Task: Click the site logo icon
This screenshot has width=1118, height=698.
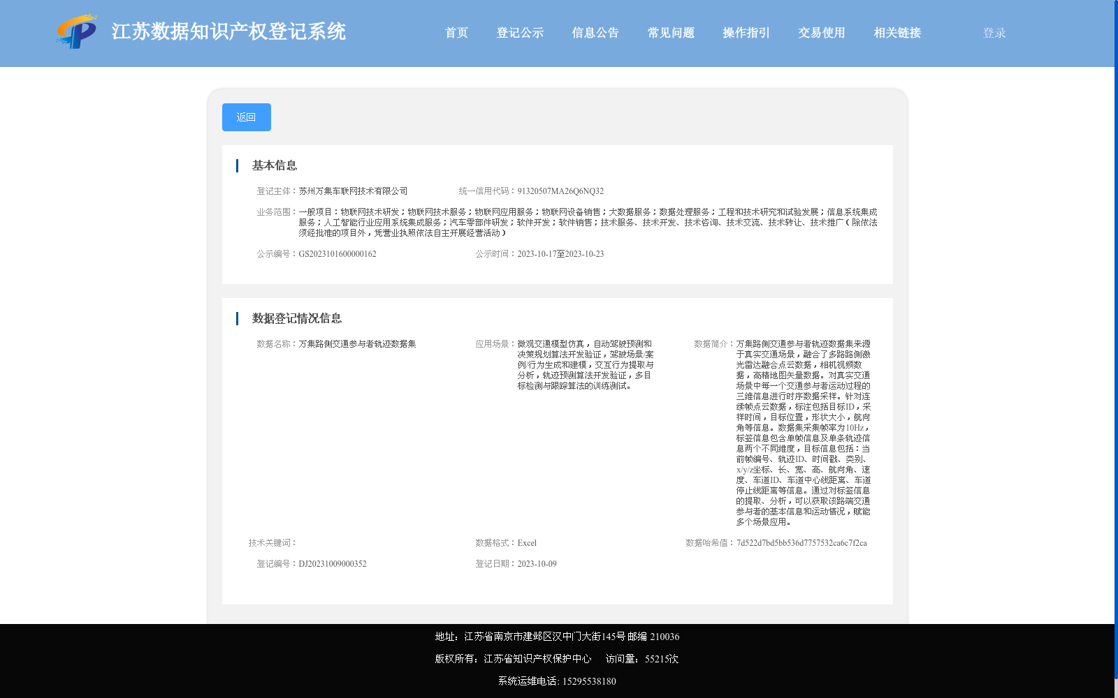Action: (76, 31)
